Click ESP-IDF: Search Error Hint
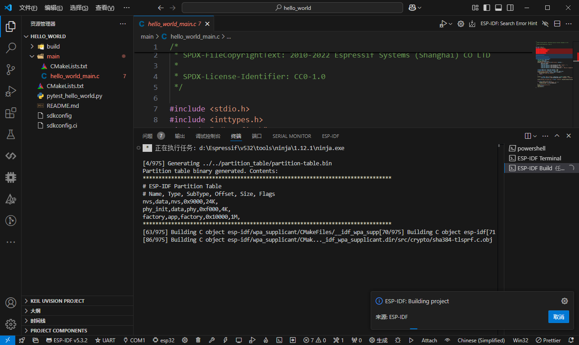 (x=508, y=24)
